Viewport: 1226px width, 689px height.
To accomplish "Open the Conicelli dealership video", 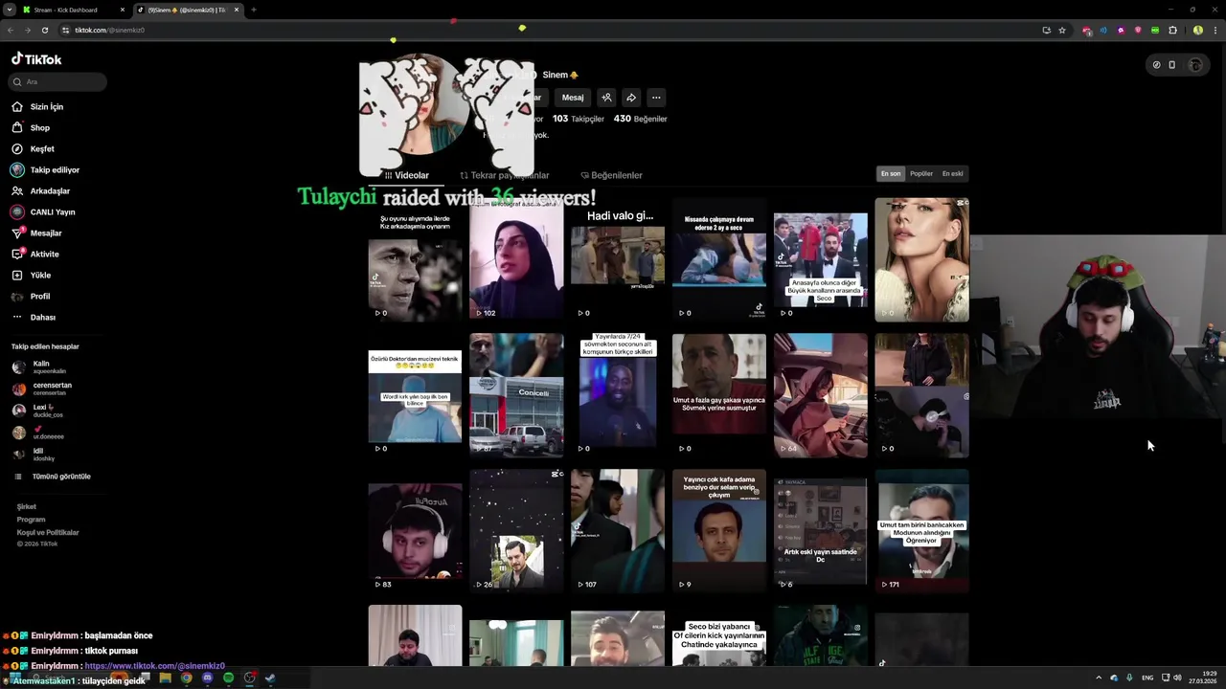I will (x=516, y=395).
